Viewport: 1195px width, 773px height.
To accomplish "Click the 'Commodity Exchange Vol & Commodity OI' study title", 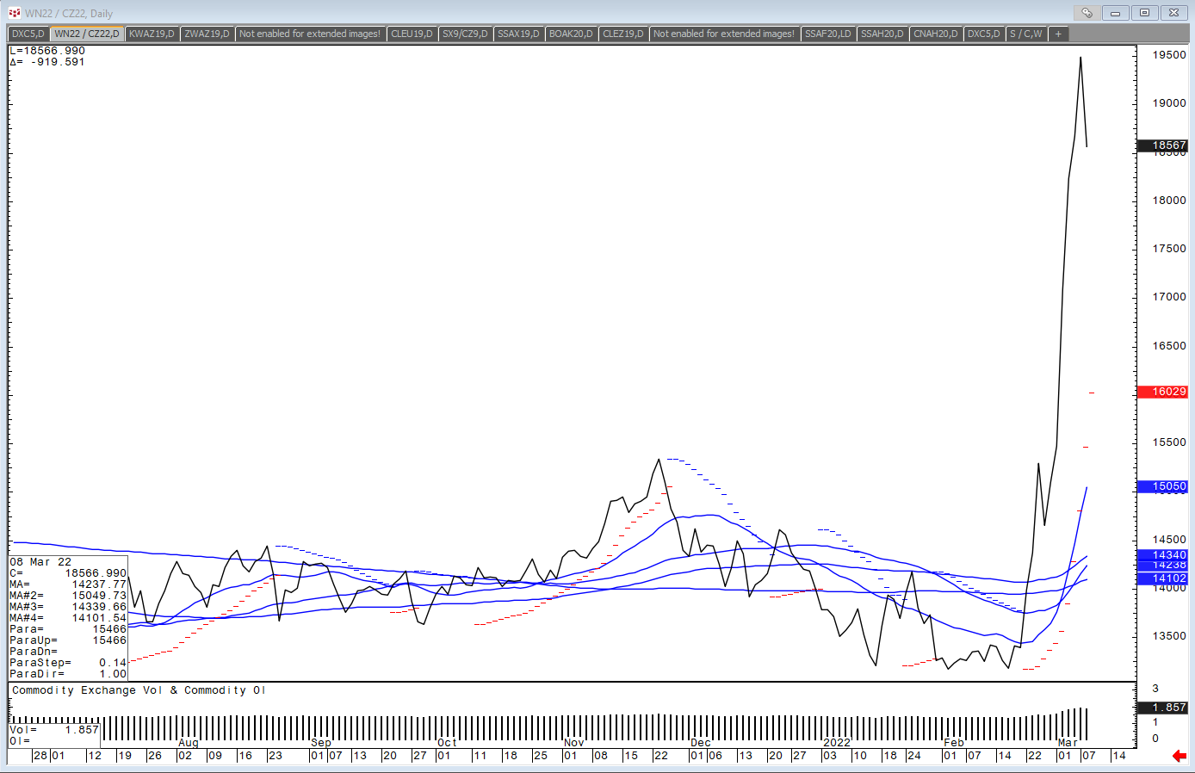I will 139,690.
